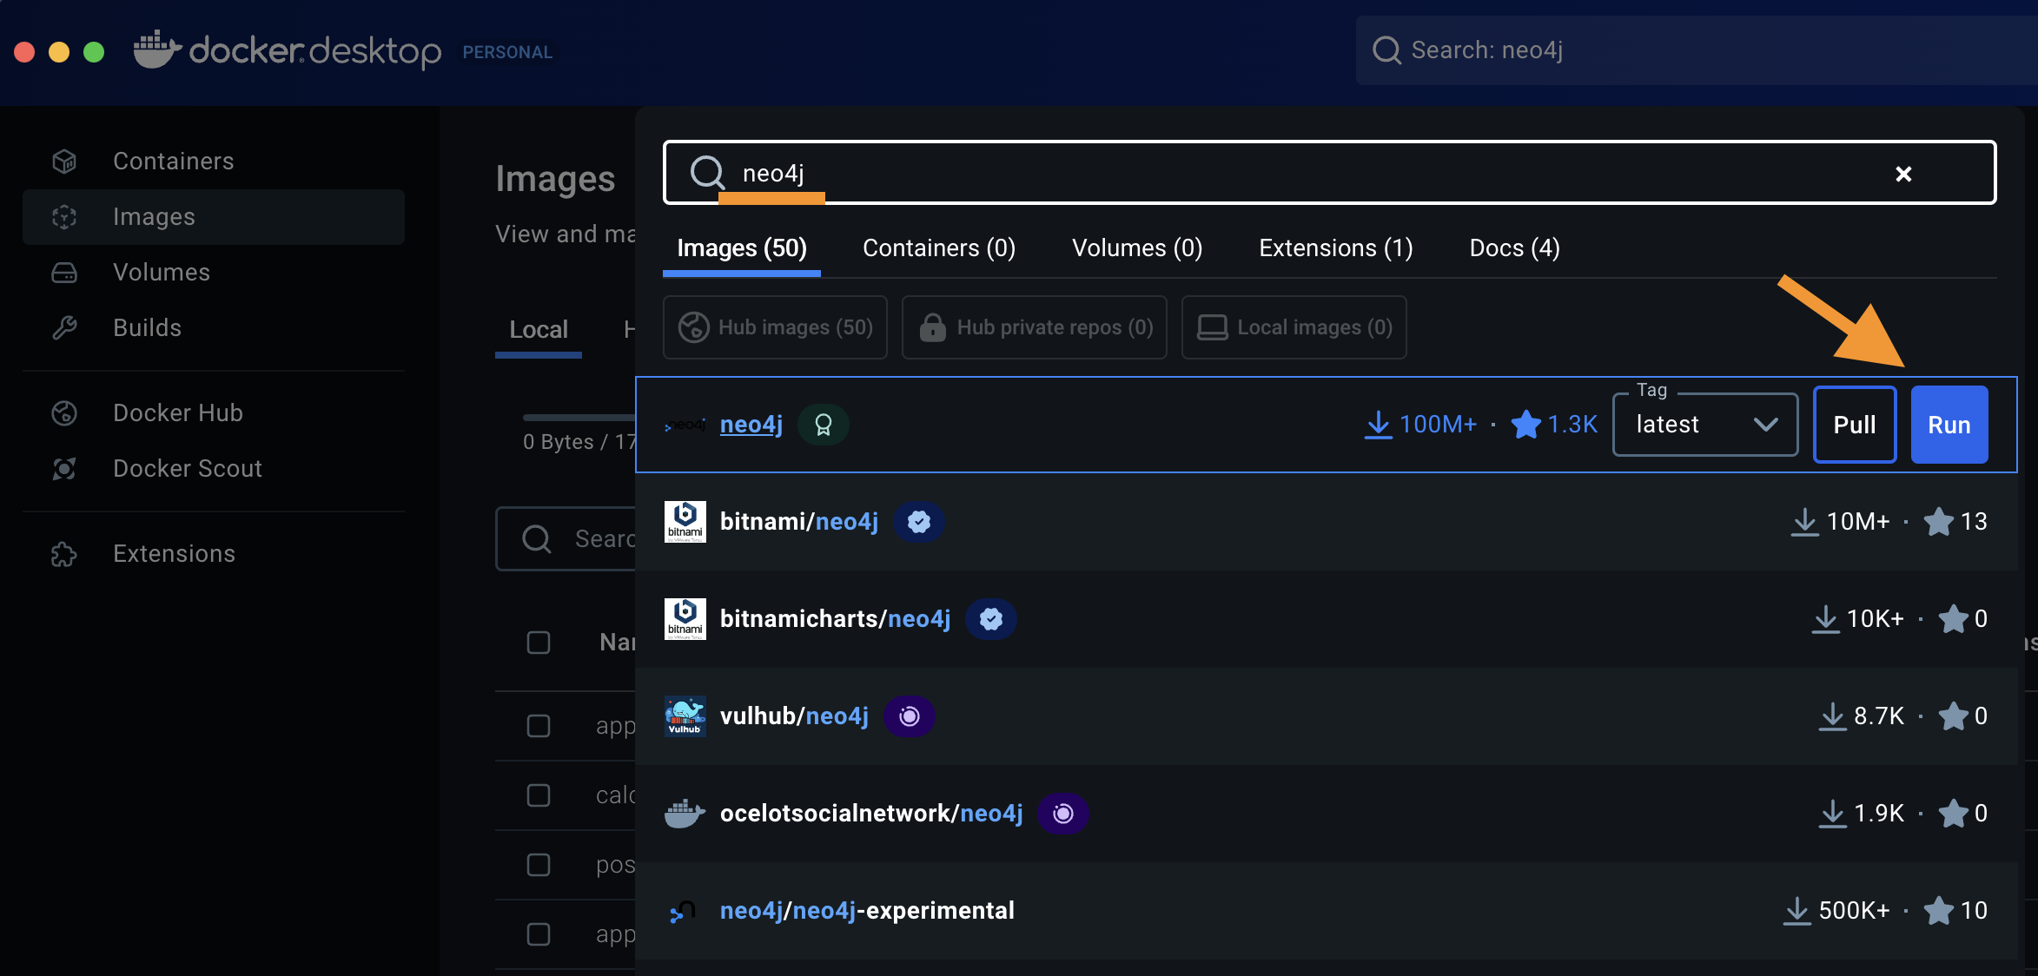
Task: Tick the checkbox next to the pos row
Action: [x=539, y=865]
